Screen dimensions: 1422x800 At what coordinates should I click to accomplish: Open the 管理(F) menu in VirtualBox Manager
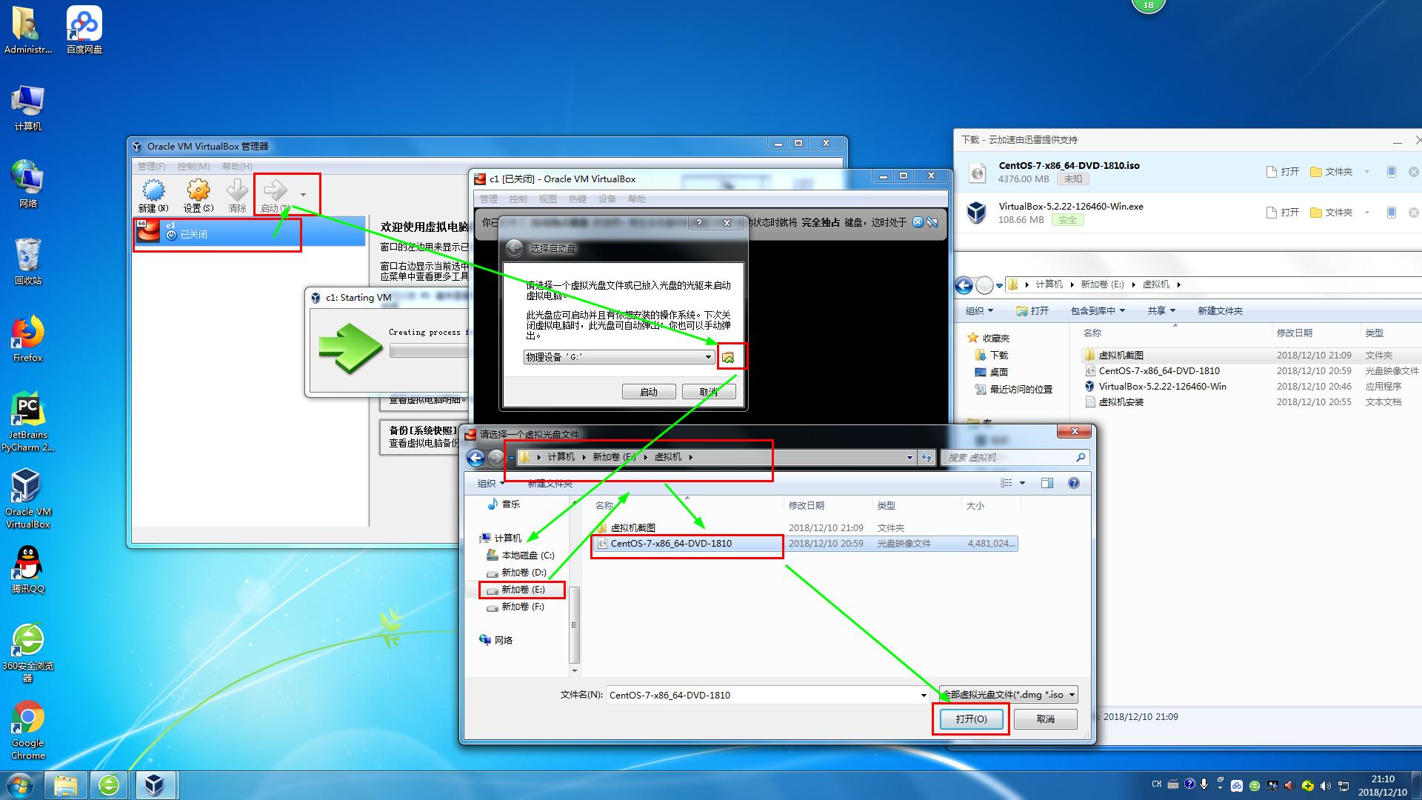click(152, 166)
